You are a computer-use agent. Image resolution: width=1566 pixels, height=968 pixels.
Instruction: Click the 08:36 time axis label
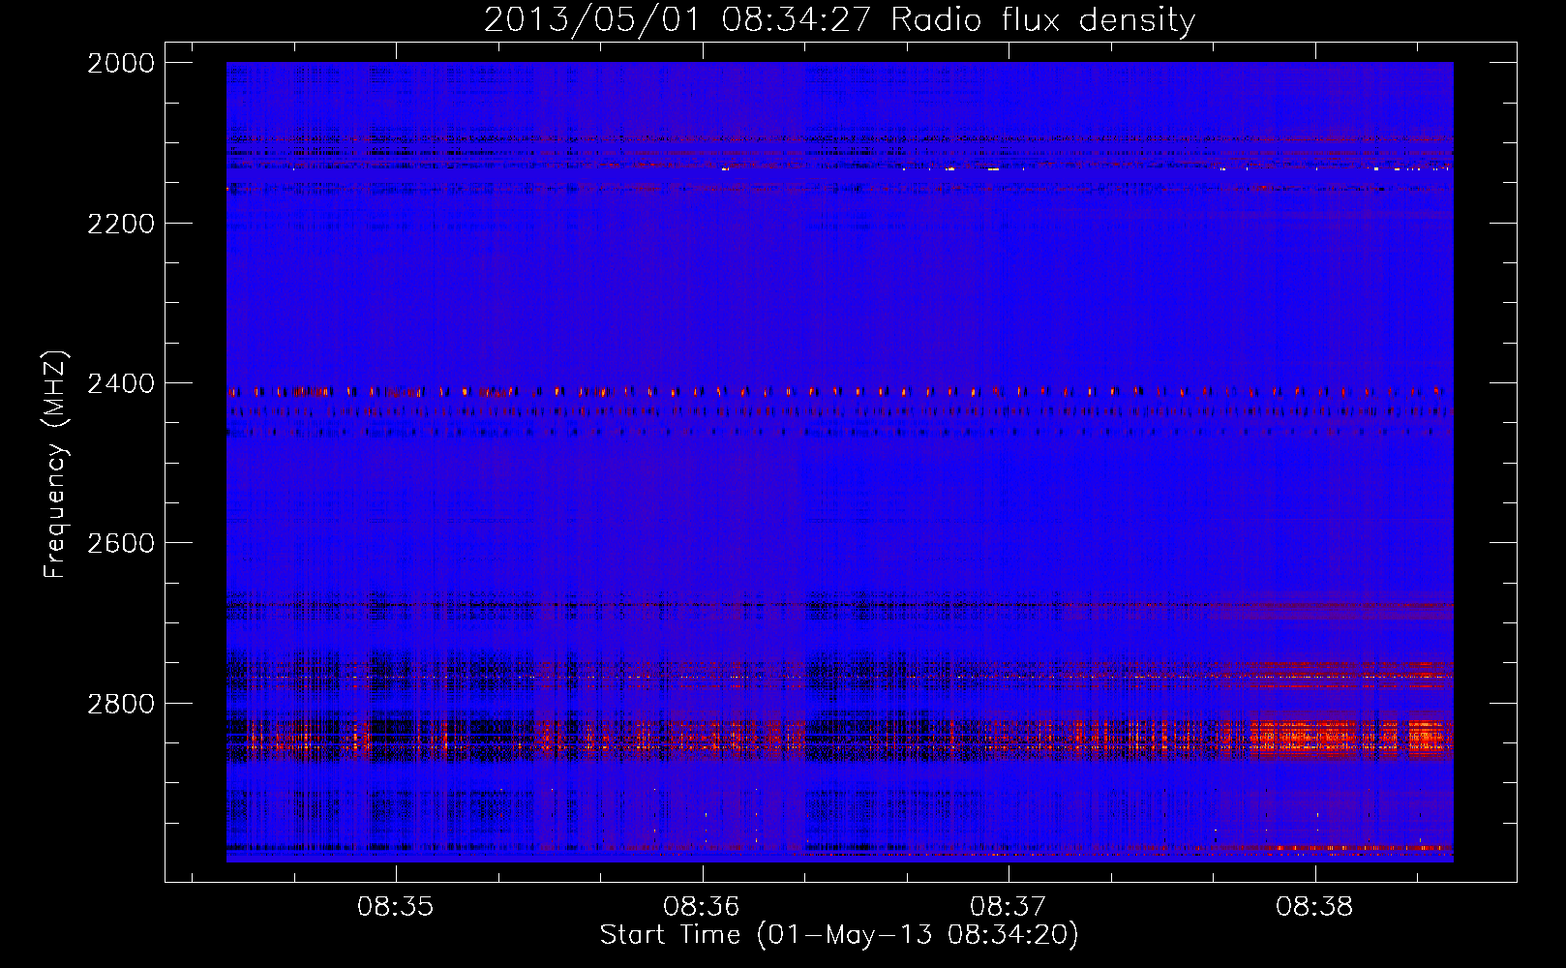click(x=702, y=907)
